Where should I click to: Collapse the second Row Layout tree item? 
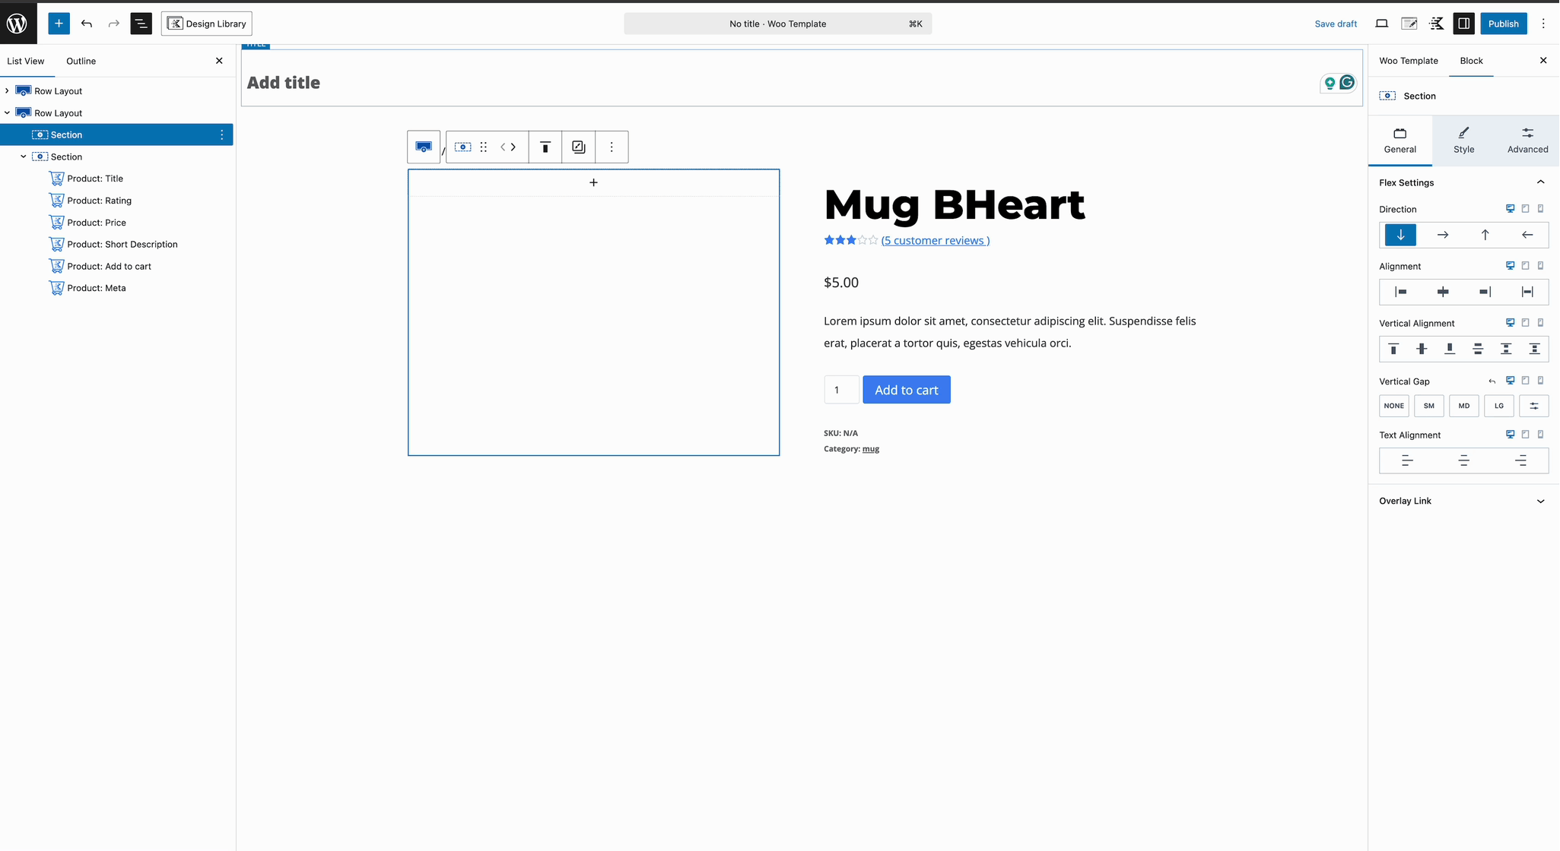(x=8, y=112)
